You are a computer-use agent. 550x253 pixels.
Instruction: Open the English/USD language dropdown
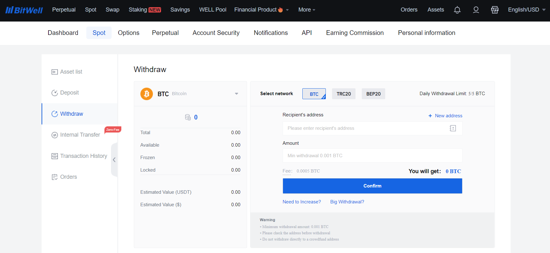click(527, 10)
